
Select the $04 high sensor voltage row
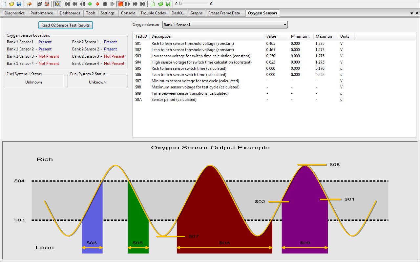click(274, 62)
